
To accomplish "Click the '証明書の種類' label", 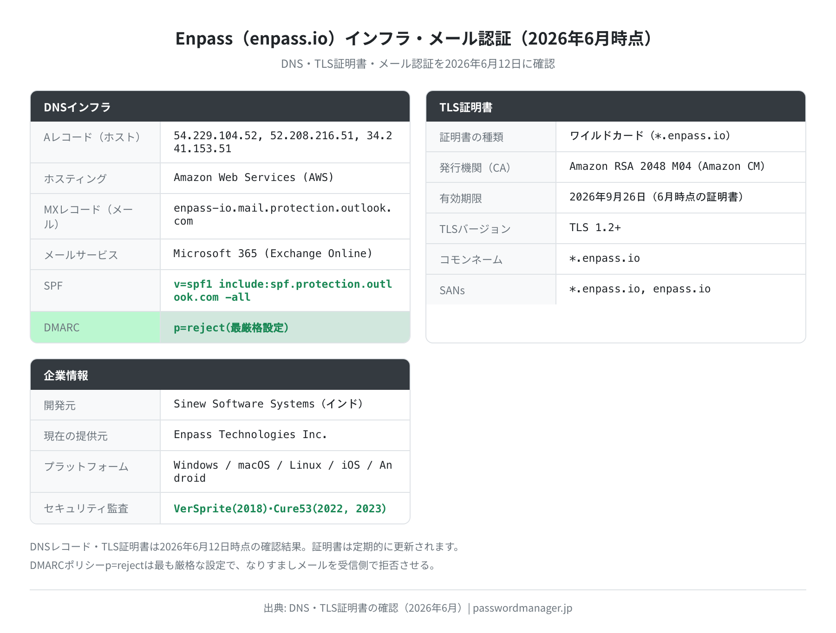I will pos(471,137).
